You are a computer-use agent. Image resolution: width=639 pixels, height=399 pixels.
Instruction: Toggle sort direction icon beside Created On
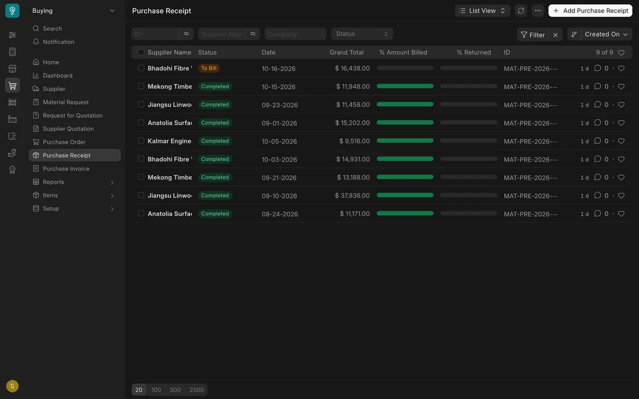pyautogui.click(x=574, y=34)
